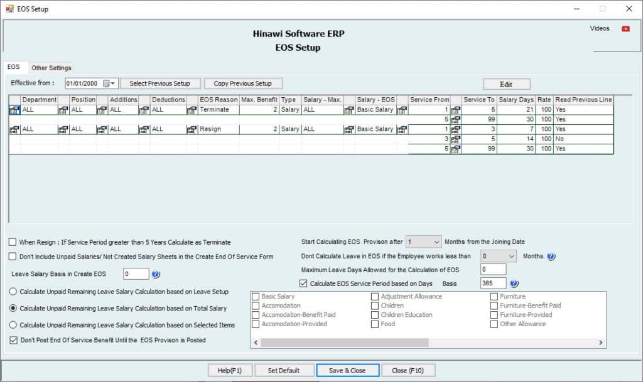Click the 'No' Read Previous Line cell

point(583,139)
